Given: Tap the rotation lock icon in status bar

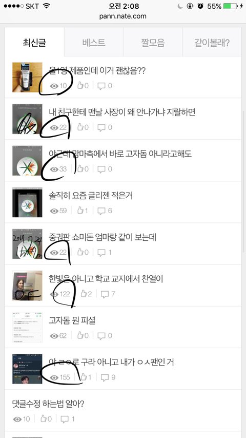Looking at the screenshot, I should point(190,6).
